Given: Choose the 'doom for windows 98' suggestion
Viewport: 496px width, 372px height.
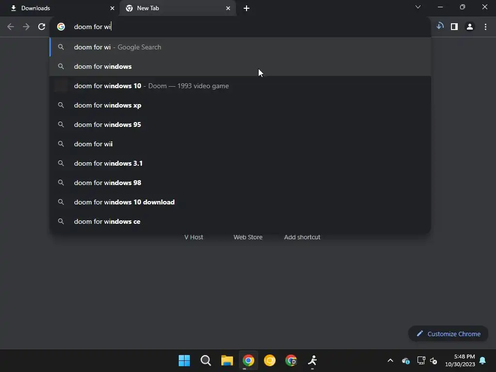Looking at the screenshot, I should pyautogui.click(x=240, y=183).
